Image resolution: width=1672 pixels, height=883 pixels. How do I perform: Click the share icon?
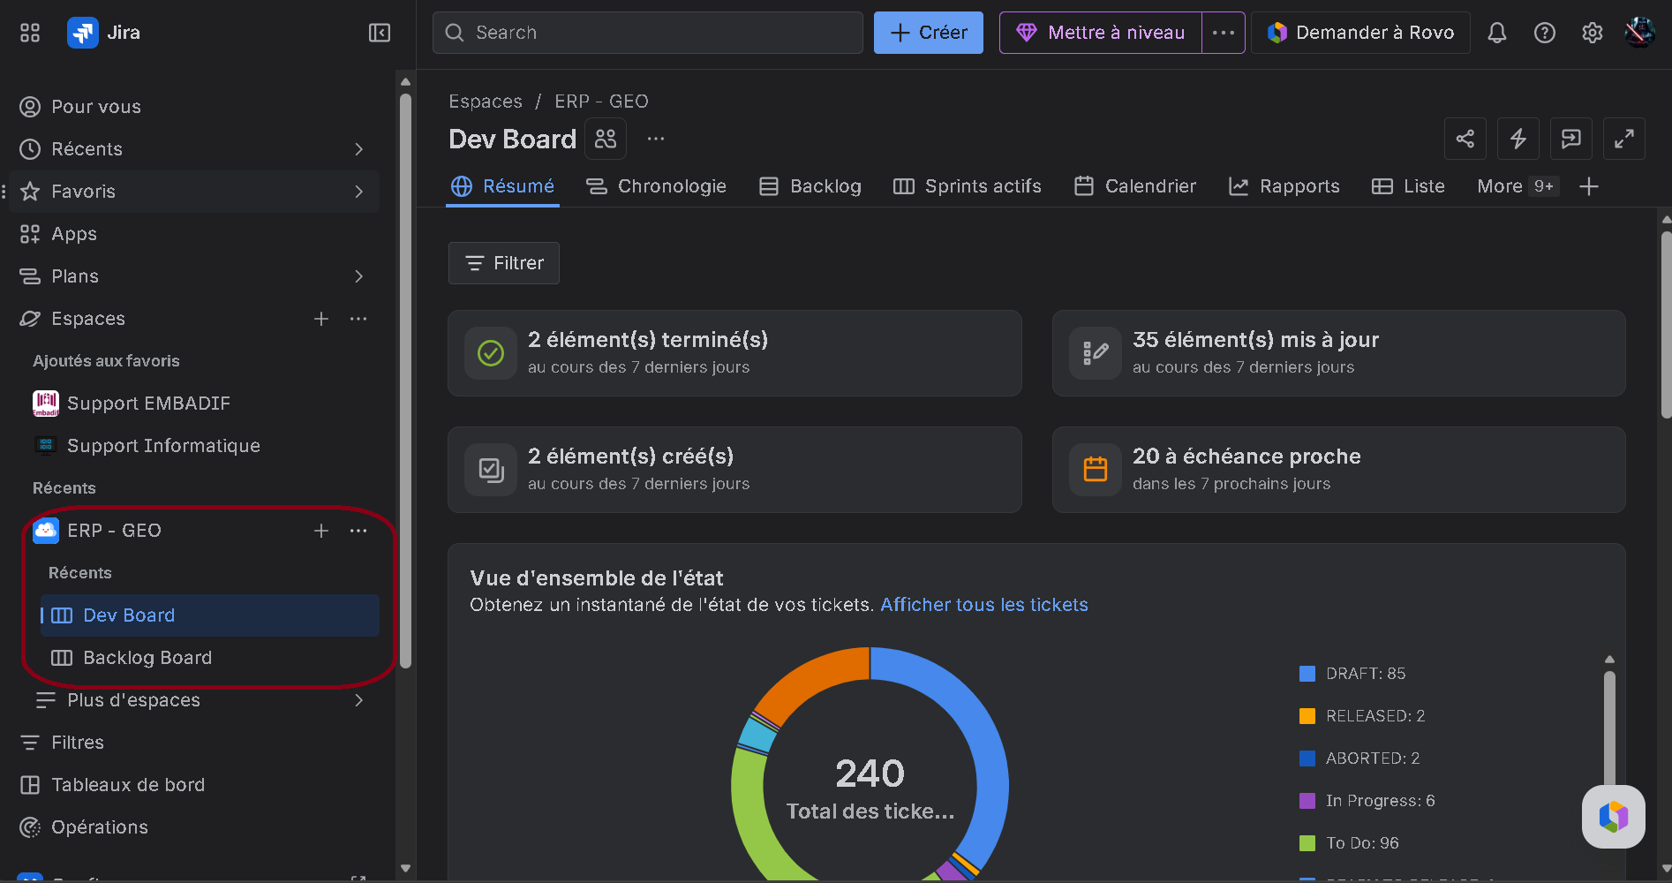[x=1465, y=139]
